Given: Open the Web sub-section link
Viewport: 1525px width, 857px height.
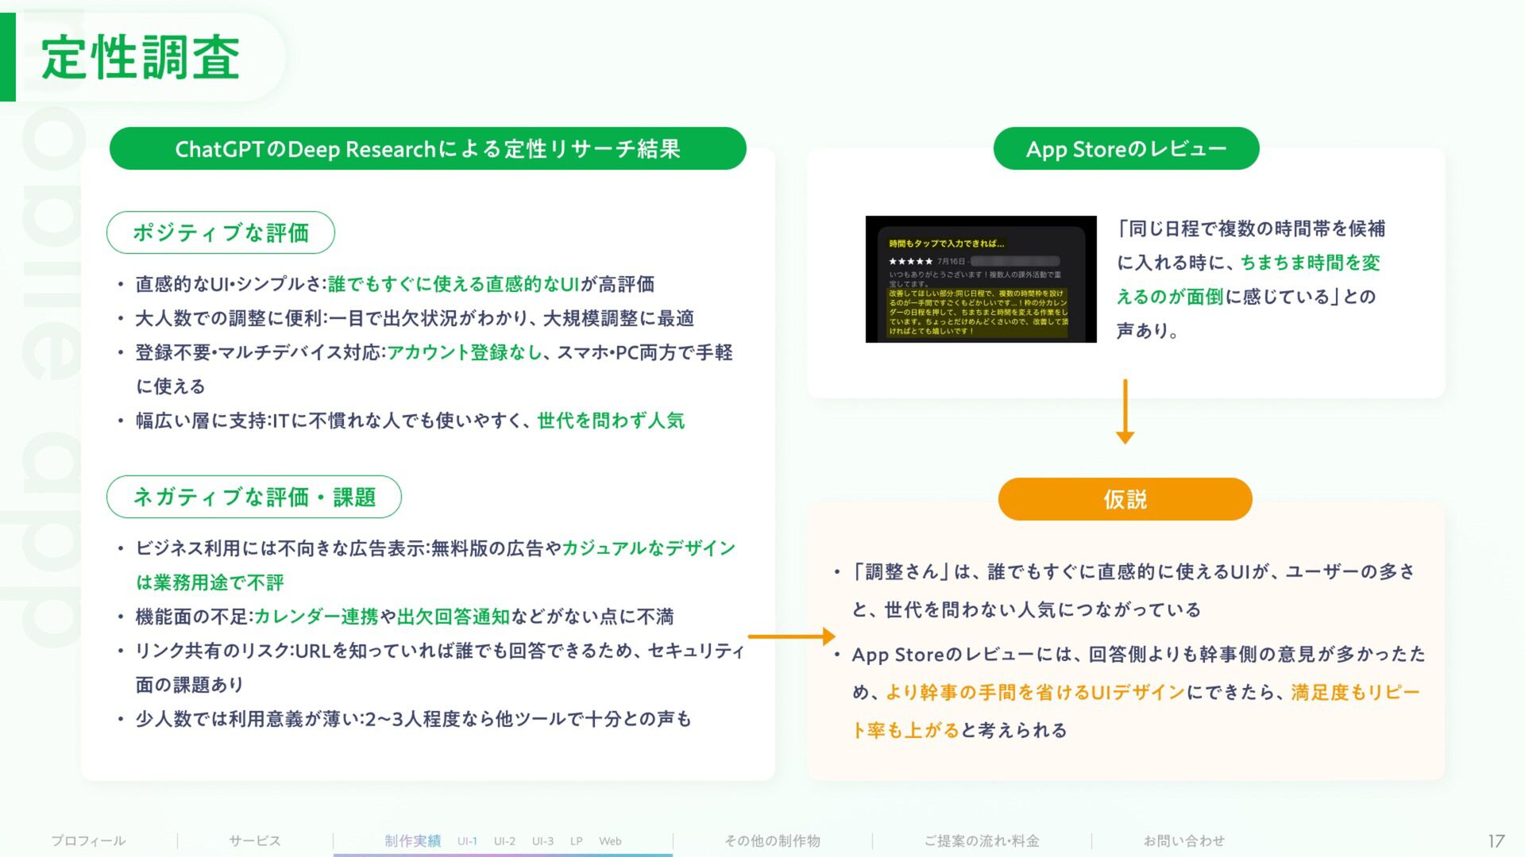Looking at the screenshot, I should (x=610, y=841).
